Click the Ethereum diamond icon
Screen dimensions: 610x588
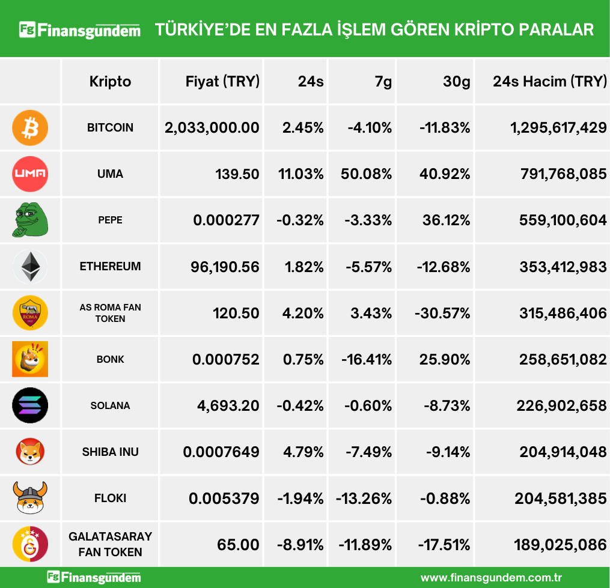pos(30,267)
